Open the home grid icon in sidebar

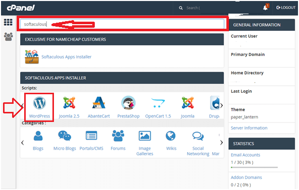(8, 22)
